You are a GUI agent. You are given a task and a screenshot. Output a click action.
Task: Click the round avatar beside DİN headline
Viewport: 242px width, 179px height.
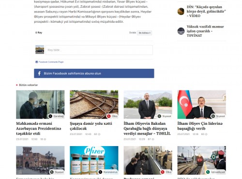pyautogui.click(x=181, y=11)
